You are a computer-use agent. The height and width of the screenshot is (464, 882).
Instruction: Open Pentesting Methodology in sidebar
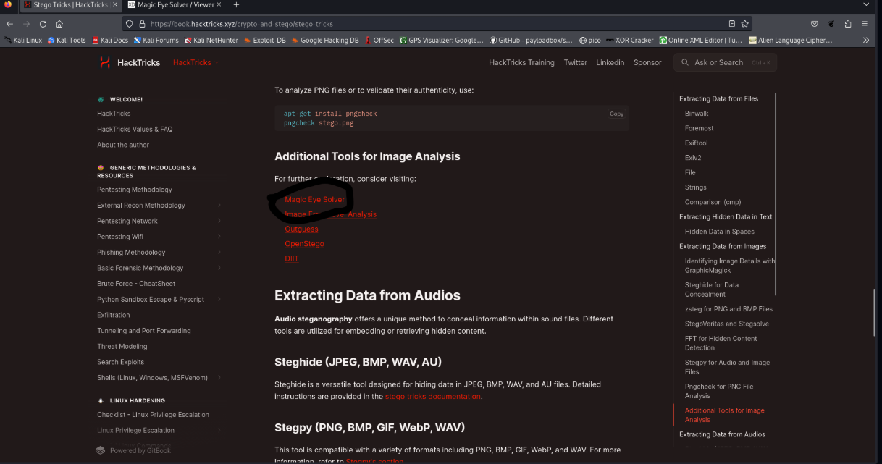click(x=135, y=190)
